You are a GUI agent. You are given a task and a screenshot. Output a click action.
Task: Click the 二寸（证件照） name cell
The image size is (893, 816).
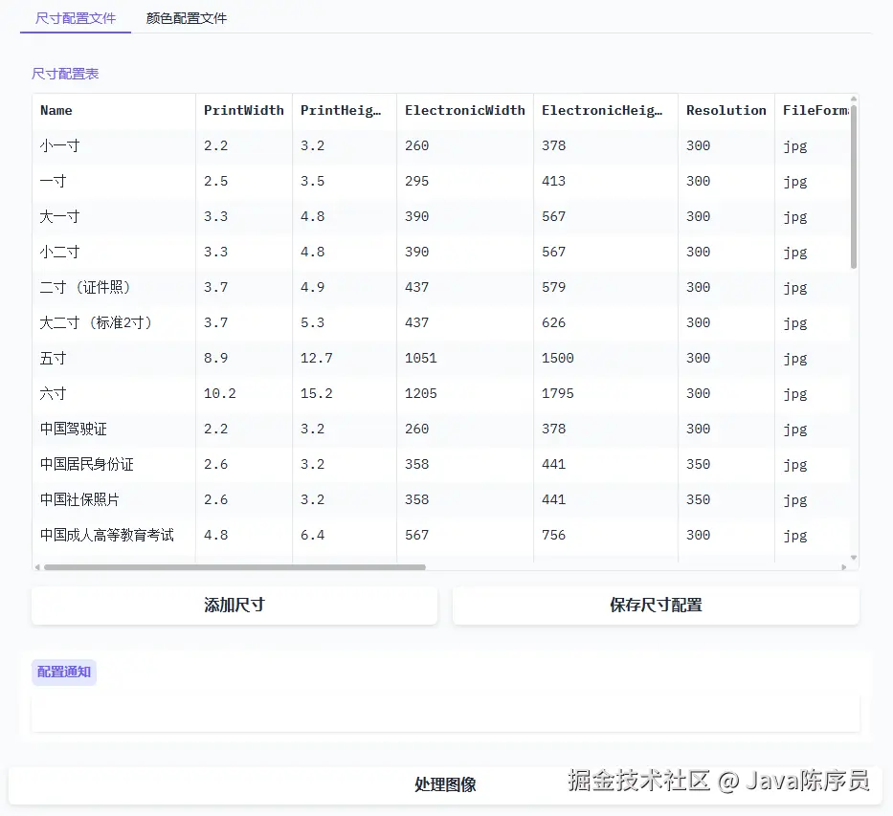114,287
